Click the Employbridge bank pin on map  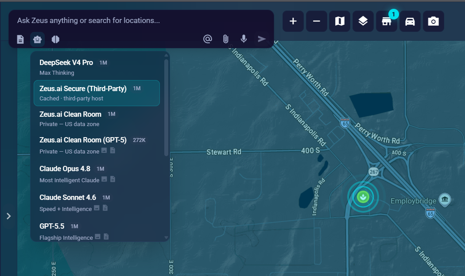445,199
